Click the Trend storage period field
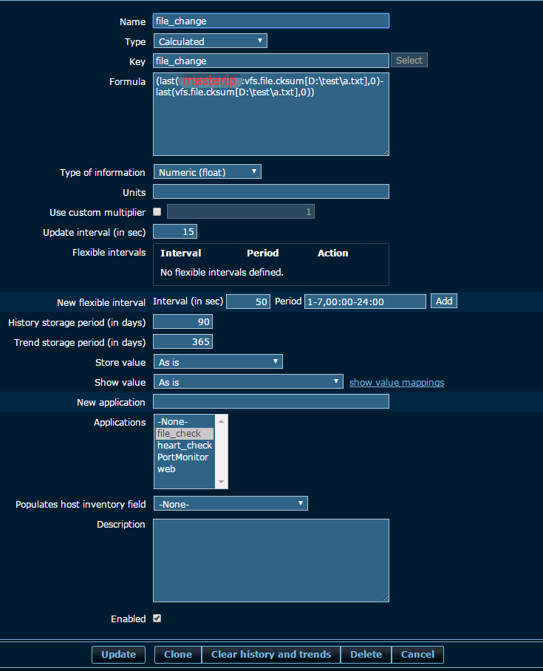 point(182,342)
